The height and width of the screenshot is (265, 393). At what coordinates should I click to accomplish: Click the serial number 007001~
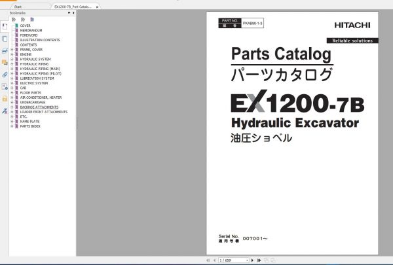pyautogui.click(x=255, y=238)
